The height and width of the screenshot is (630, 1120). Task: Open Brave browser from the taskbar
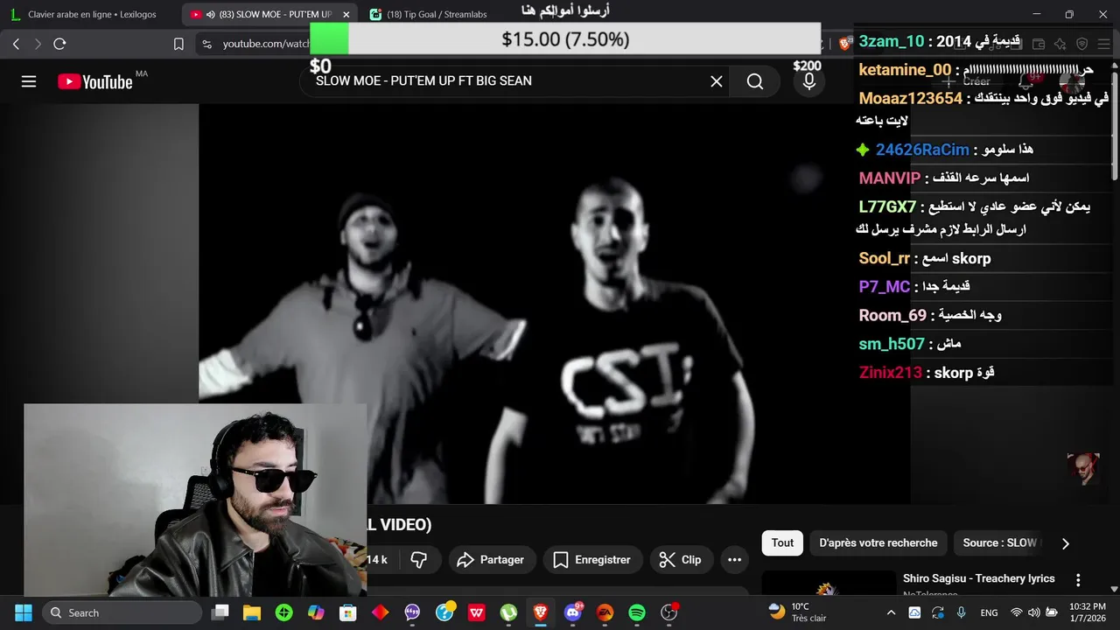pyautogui.click(x=541, y=612)
